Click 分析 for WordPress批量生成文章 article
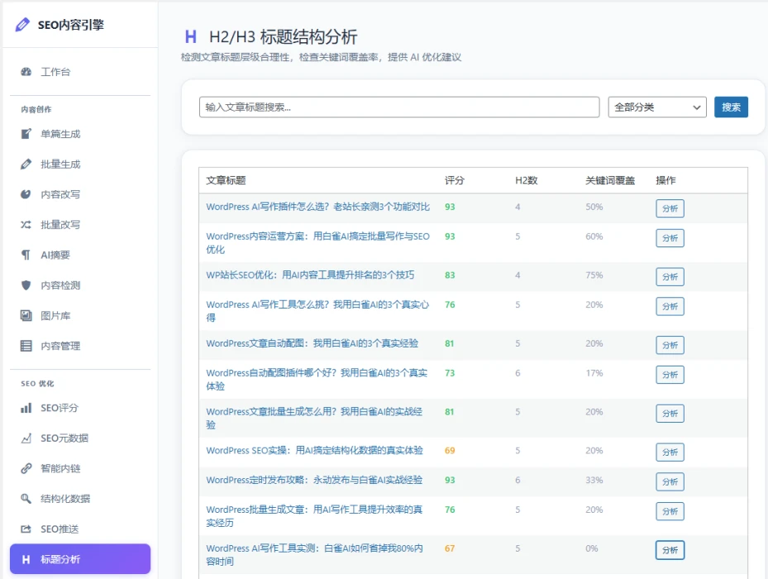 coord(670,511)
